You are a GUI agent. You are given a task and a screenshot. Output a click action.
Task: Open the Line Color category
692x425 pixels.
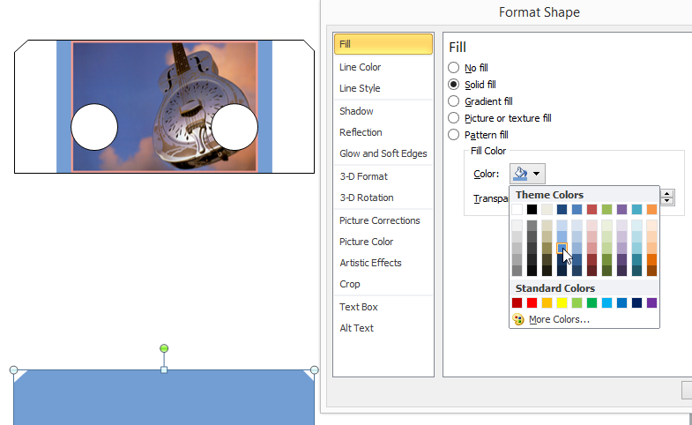(x=383, y=67)
